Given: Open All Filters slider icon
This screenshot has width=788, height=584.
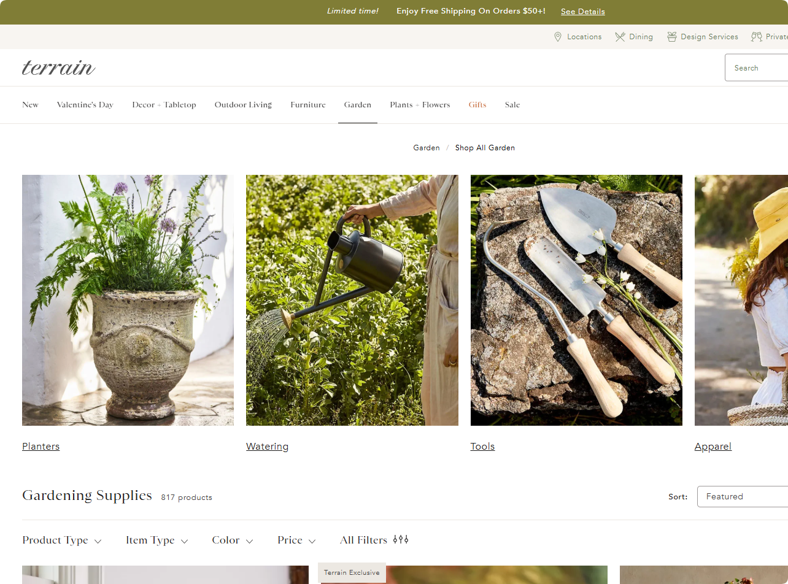Looking at the screenshot, I should click(x=401, y=540).
